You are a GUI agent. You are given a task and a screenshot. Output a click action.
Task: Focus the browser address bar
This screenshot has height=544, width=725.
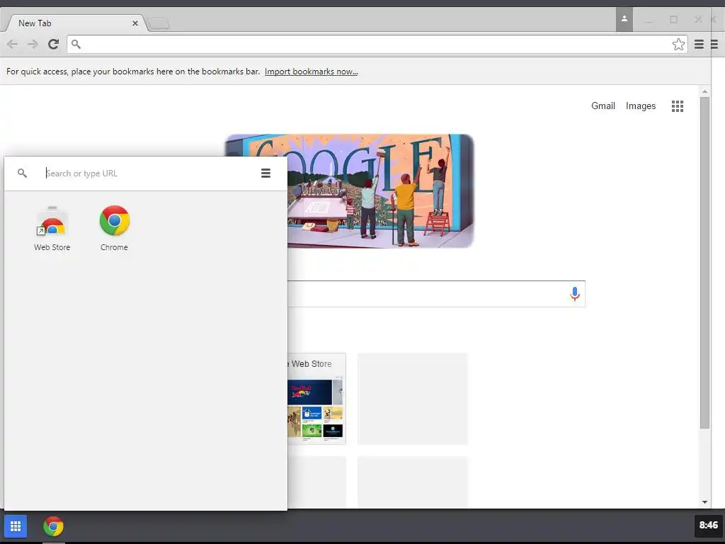[377, 45]
